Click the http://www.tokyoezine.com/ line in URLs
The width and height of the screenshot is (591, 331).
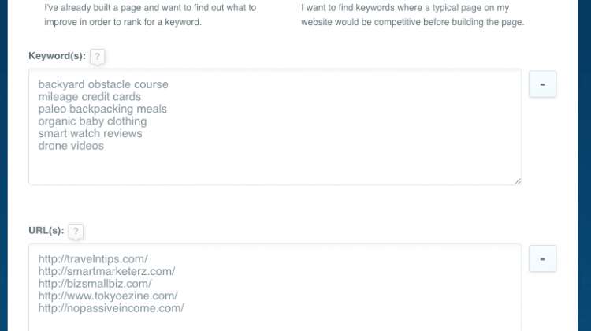pos(108,296)
